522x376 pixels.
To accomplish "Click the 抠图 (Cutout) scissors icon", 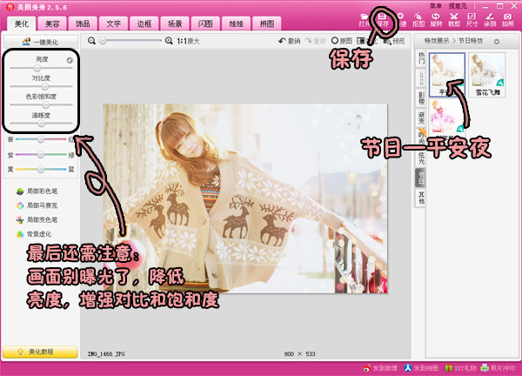I will tap(419, 19).
